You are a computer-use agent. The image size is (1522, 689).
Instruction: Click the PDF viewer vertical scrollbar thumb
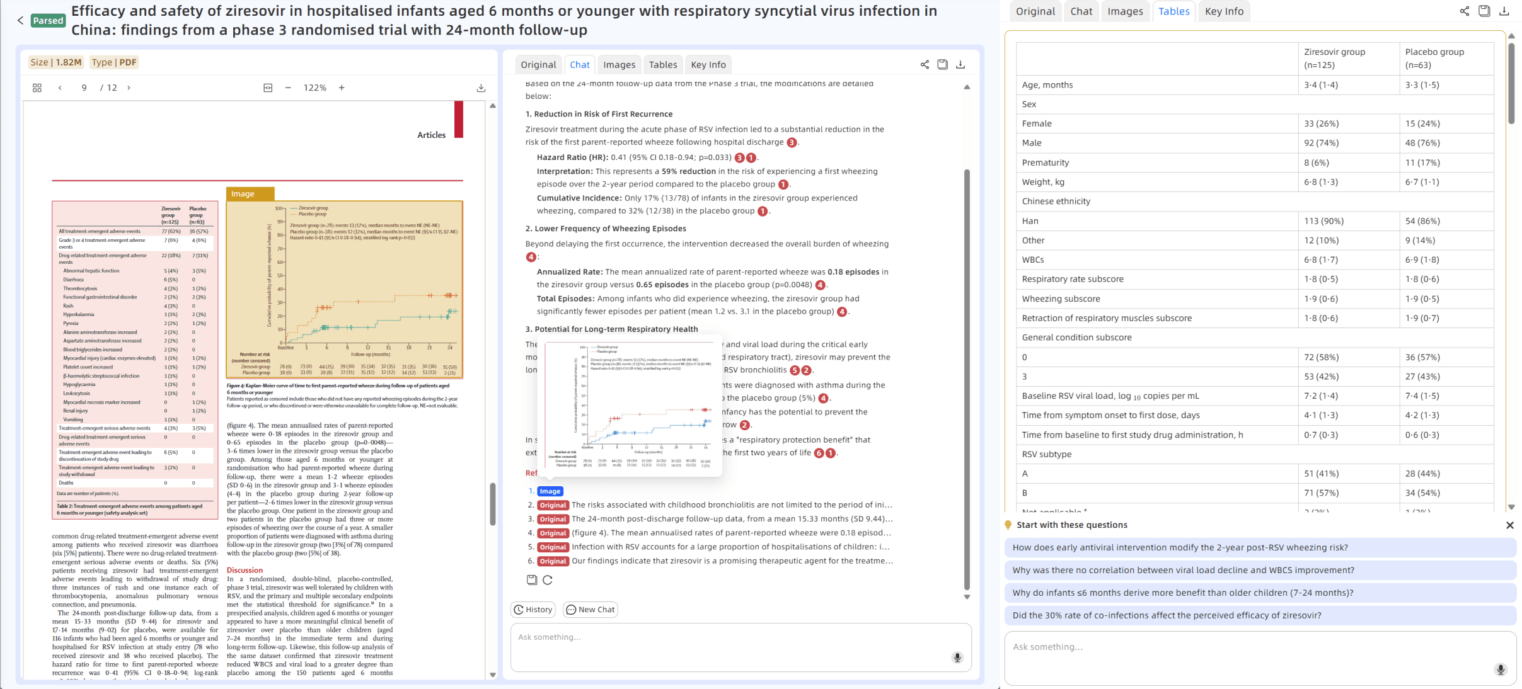click(493, 504)
